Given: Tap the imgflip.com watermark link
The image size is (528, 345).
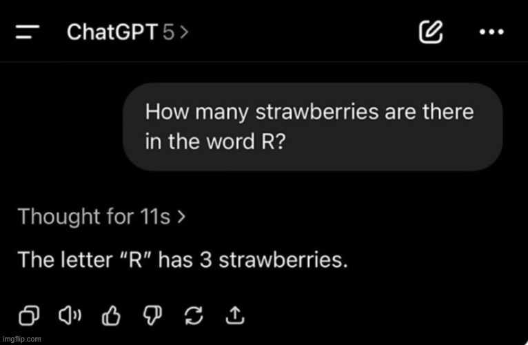Looking at the screenshot, I should (x=22, y=339).
